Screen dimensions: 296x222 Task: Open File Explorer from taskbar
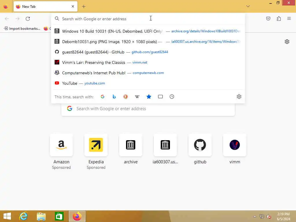coord(41,216)
